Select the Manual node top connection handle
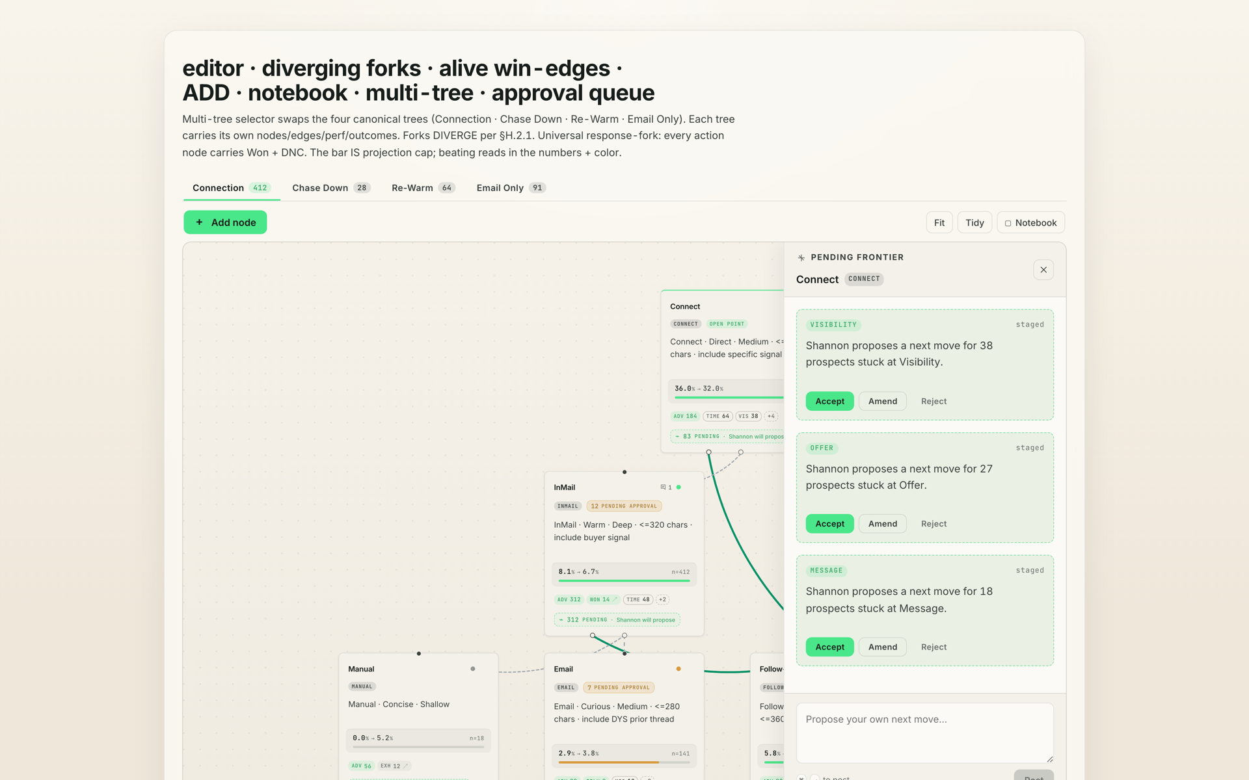The image size is (1249, 780). tap(419, 653)
